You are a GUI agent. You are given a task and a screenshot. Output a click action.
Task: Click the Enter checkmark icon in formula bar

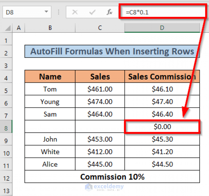tap(92, 12)
